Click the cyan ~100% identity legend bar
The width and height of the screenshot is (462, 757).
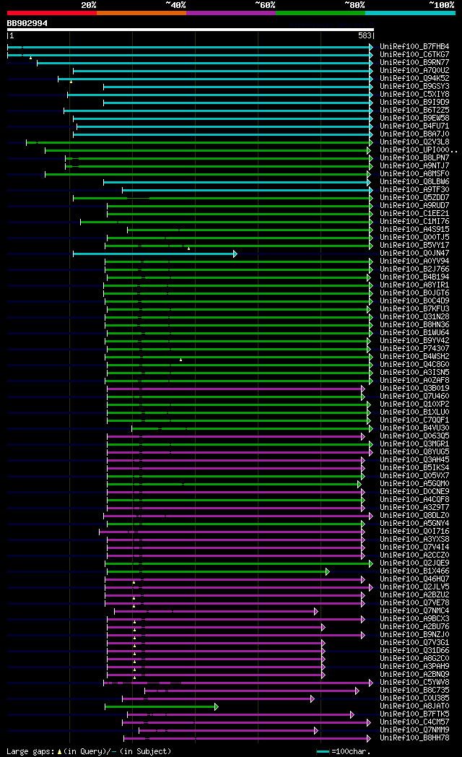411,13
